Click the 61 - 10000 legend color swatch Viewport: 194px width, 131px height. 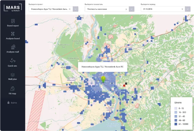click(176, 124)
